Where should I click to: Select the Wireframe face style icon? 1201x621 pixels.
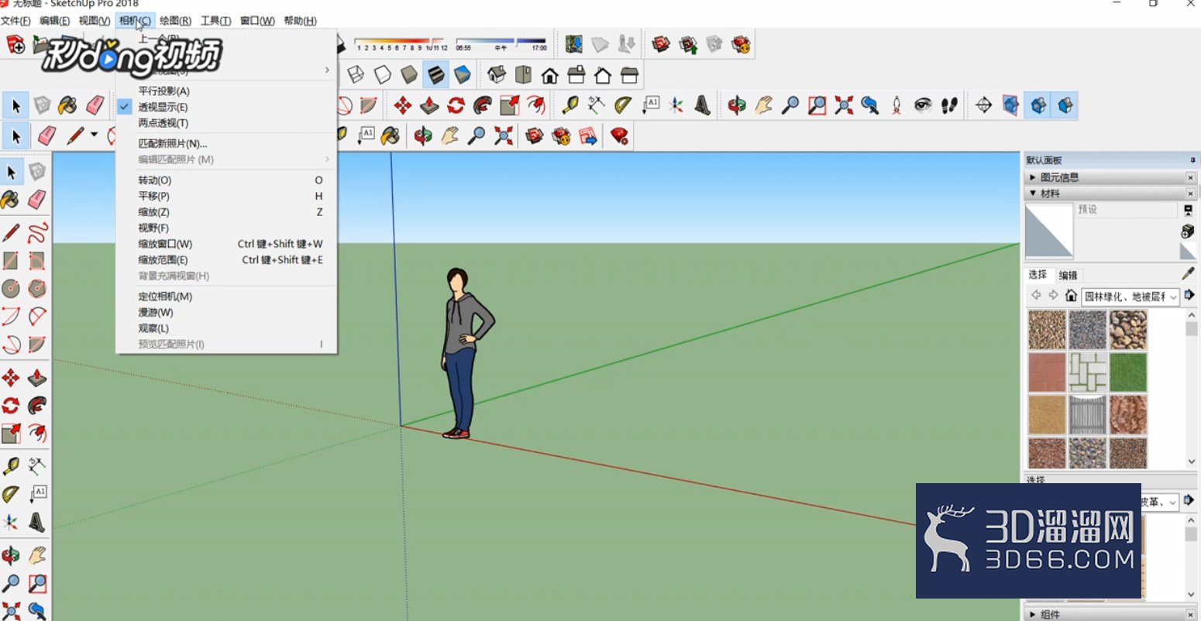coord(356,75)
